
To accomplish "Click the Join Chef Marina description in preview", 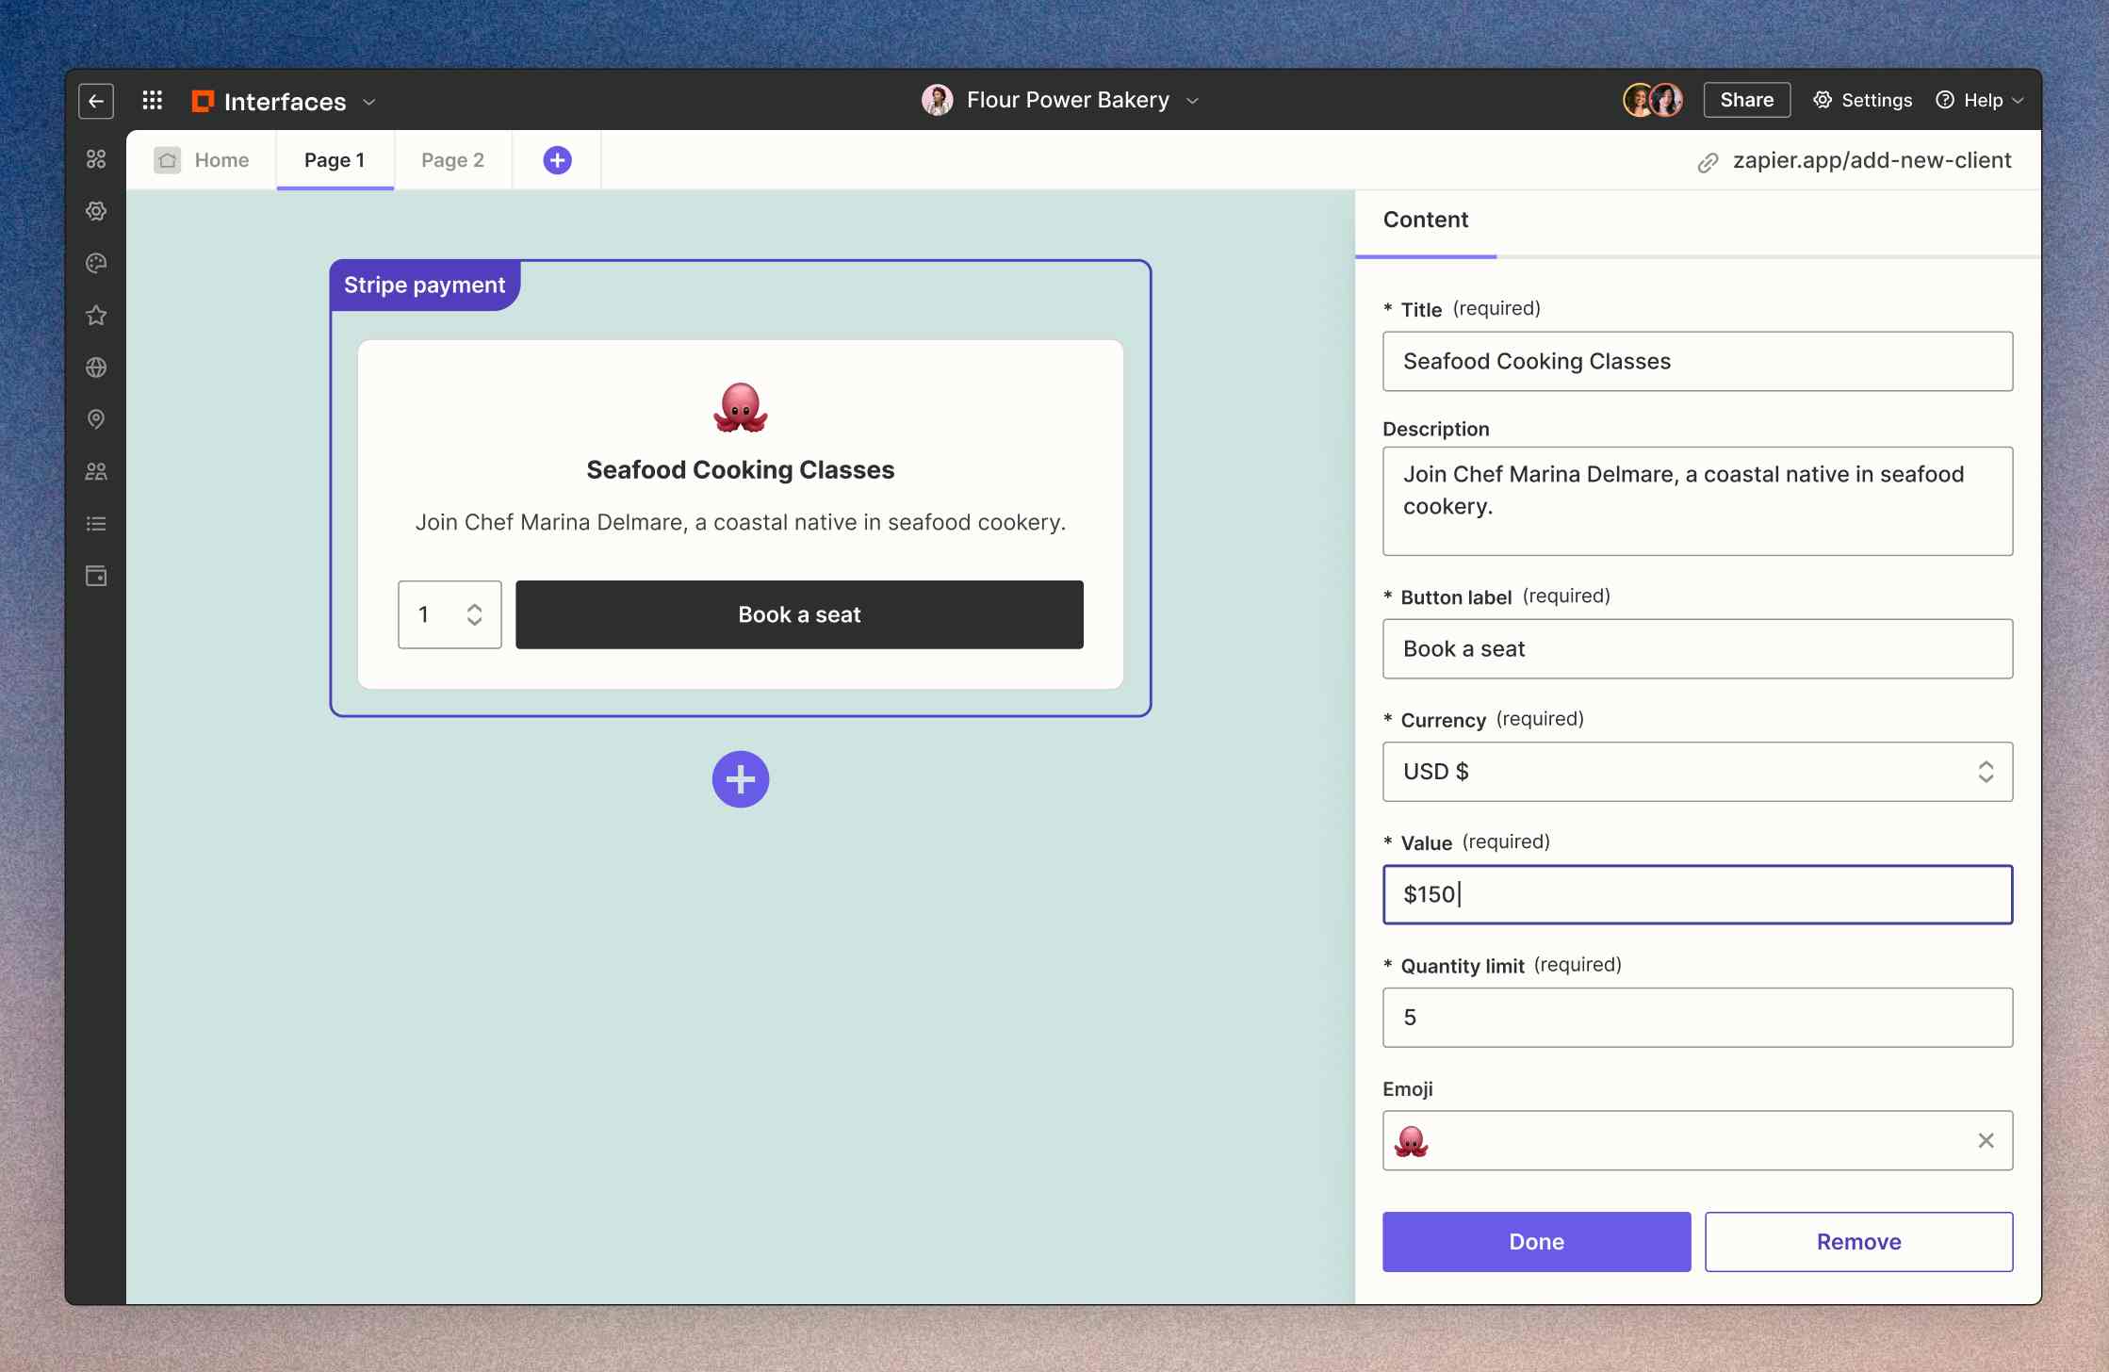I will 741,522.
